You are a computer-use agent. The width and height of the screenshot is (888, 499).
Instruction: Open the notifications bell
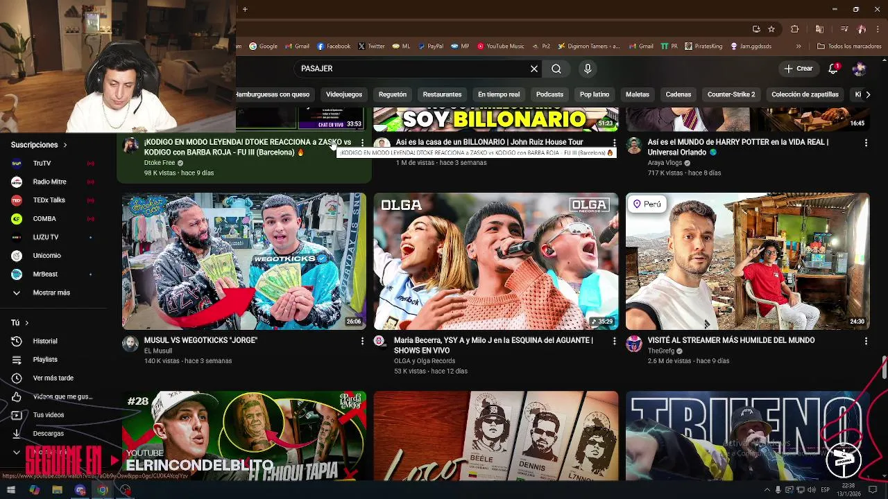[x=833, y=69]
